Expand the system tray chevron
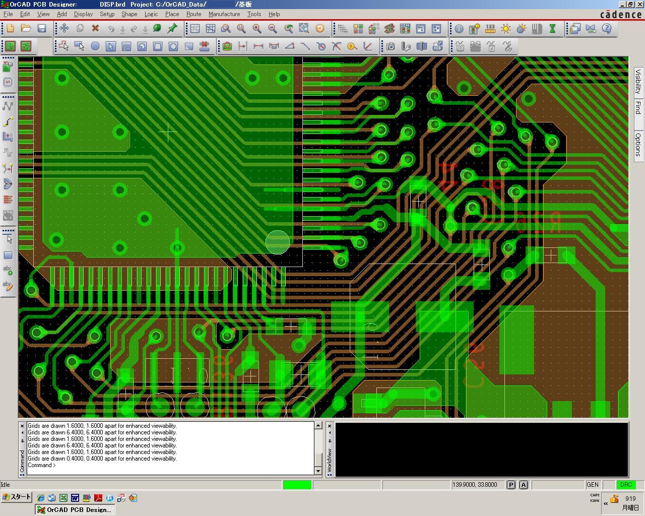The image size is (645, 516). (x=605, y=503)
